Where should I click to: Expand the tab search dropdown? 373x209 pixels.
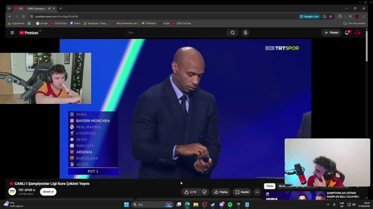[x=9, y=8]
